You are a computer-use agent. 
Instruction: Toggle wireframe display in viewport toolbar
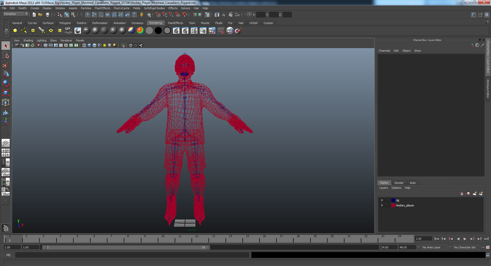[x=84, y=45]
